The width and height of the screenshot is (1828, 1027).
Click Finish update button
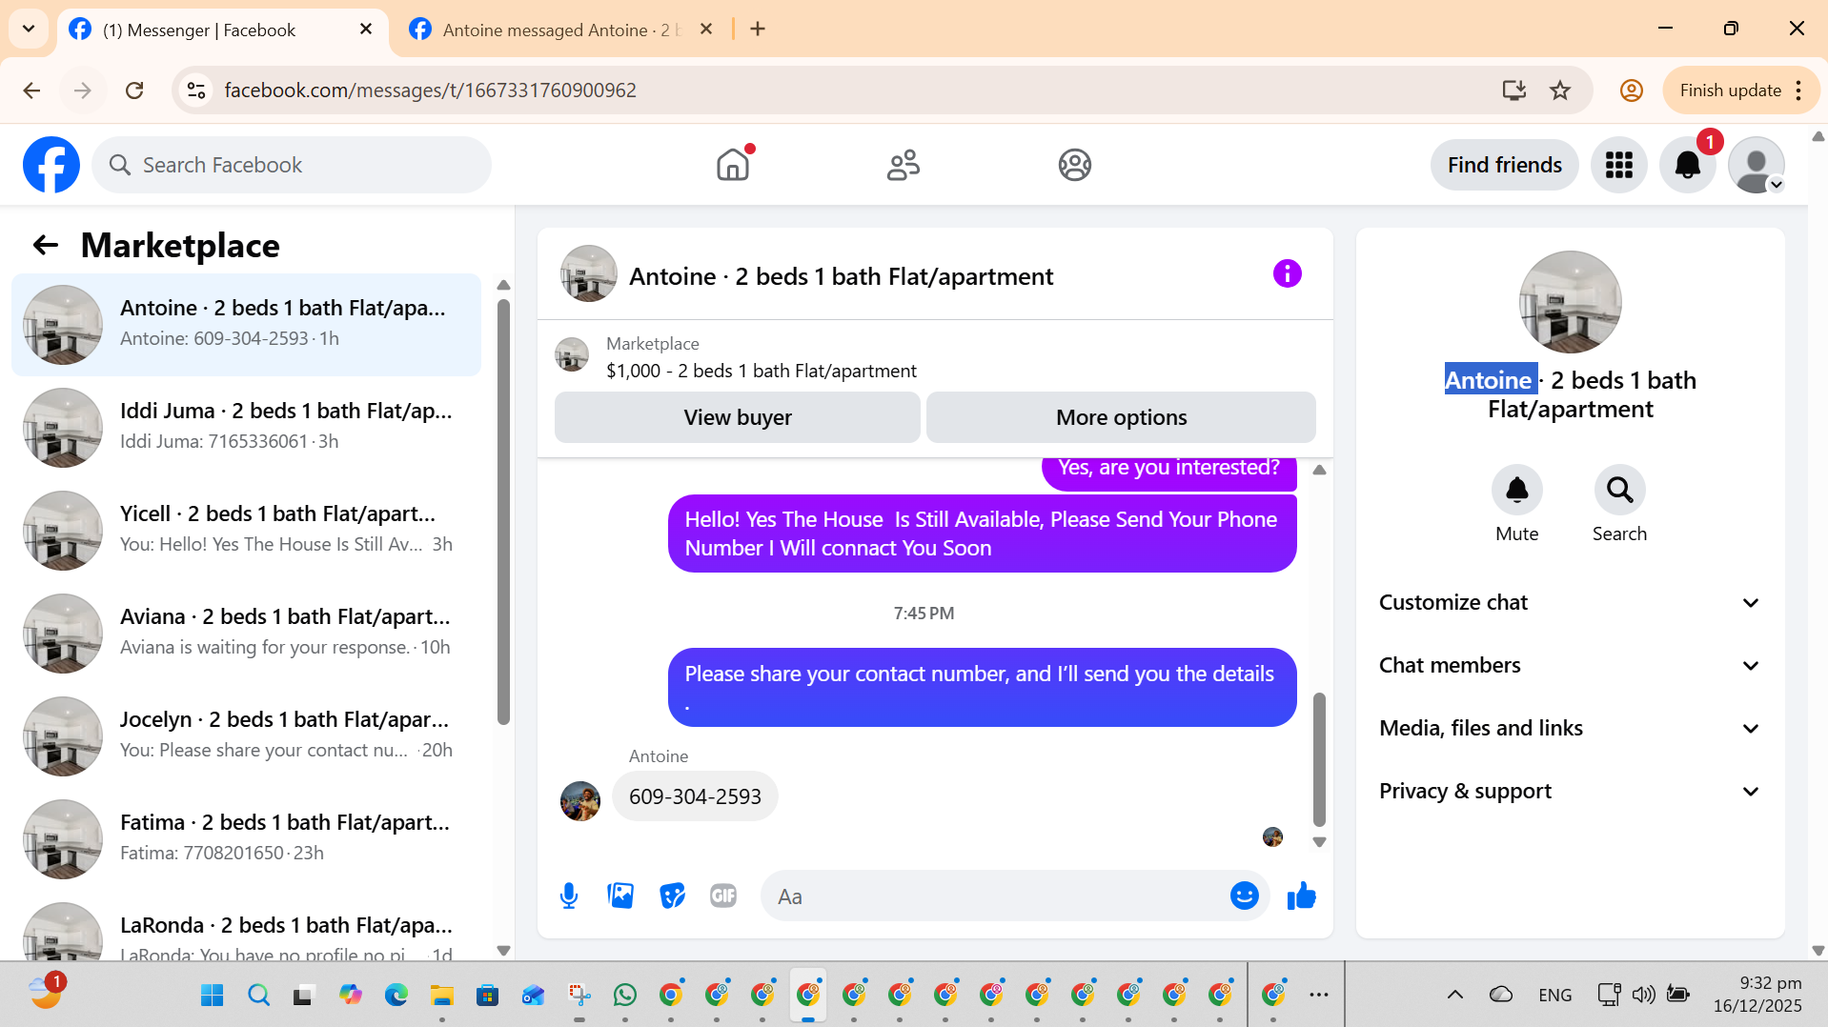pyautogui.click(x=1741, y=91)
